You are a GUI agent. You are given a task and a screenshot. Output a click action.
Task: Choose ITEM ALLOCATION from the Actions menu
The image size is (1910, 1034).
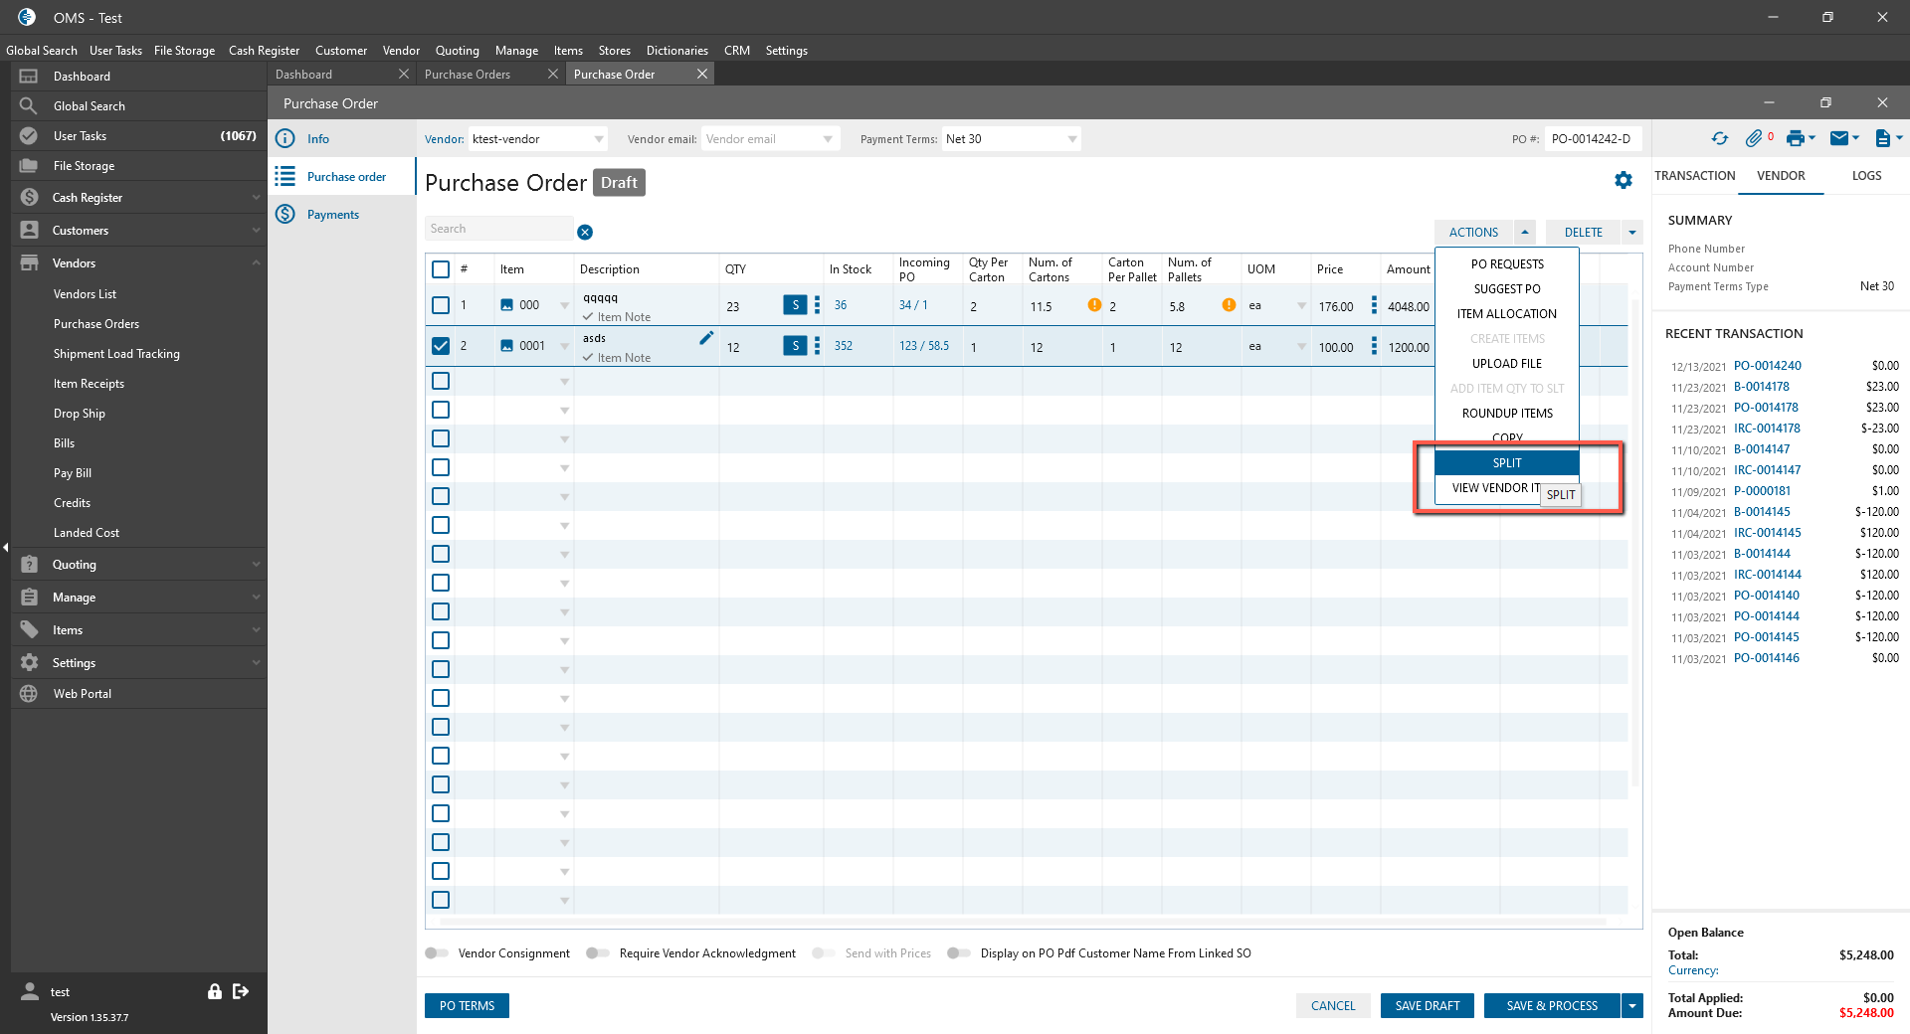pos(1507,314)
